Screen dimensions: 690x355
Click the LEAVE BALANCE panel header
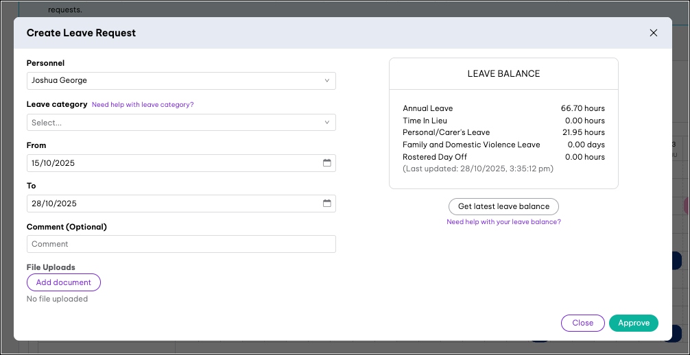pyautogui.click(x=503, y=74)
